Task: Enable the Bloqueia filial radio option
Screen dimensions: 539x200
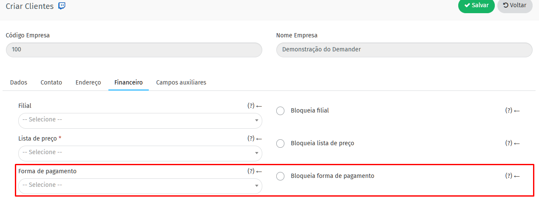Action: (x=280, y=111)
